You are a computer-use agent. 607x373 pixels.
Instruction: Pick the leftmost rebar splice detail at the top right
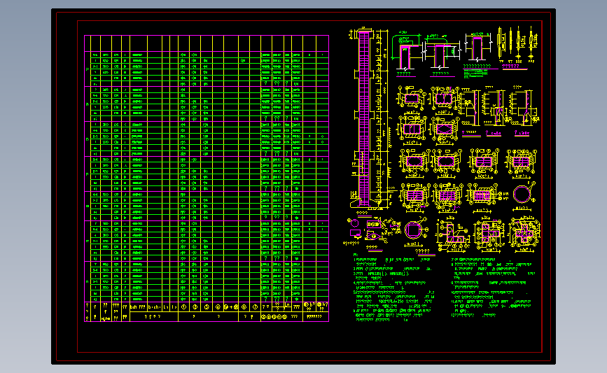click(501, 44)
